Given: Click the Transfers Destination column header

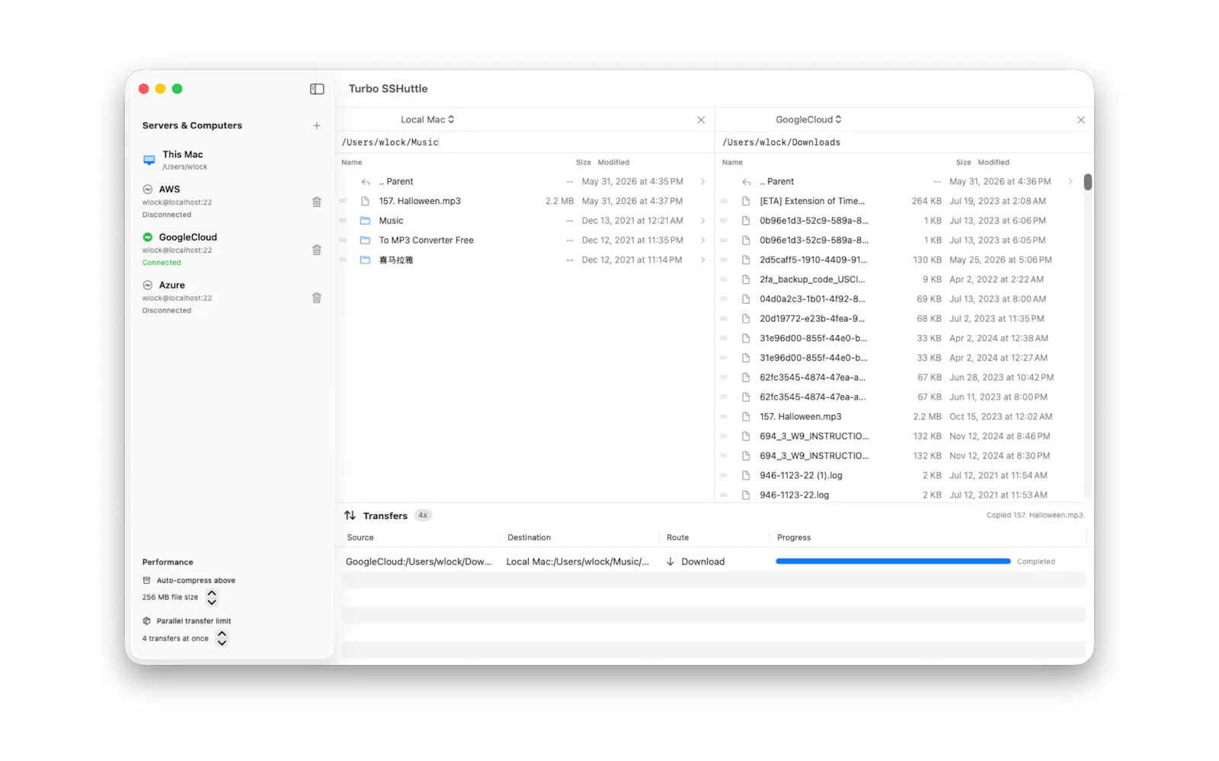Looking at the screenshot, I should coord(529,538).
